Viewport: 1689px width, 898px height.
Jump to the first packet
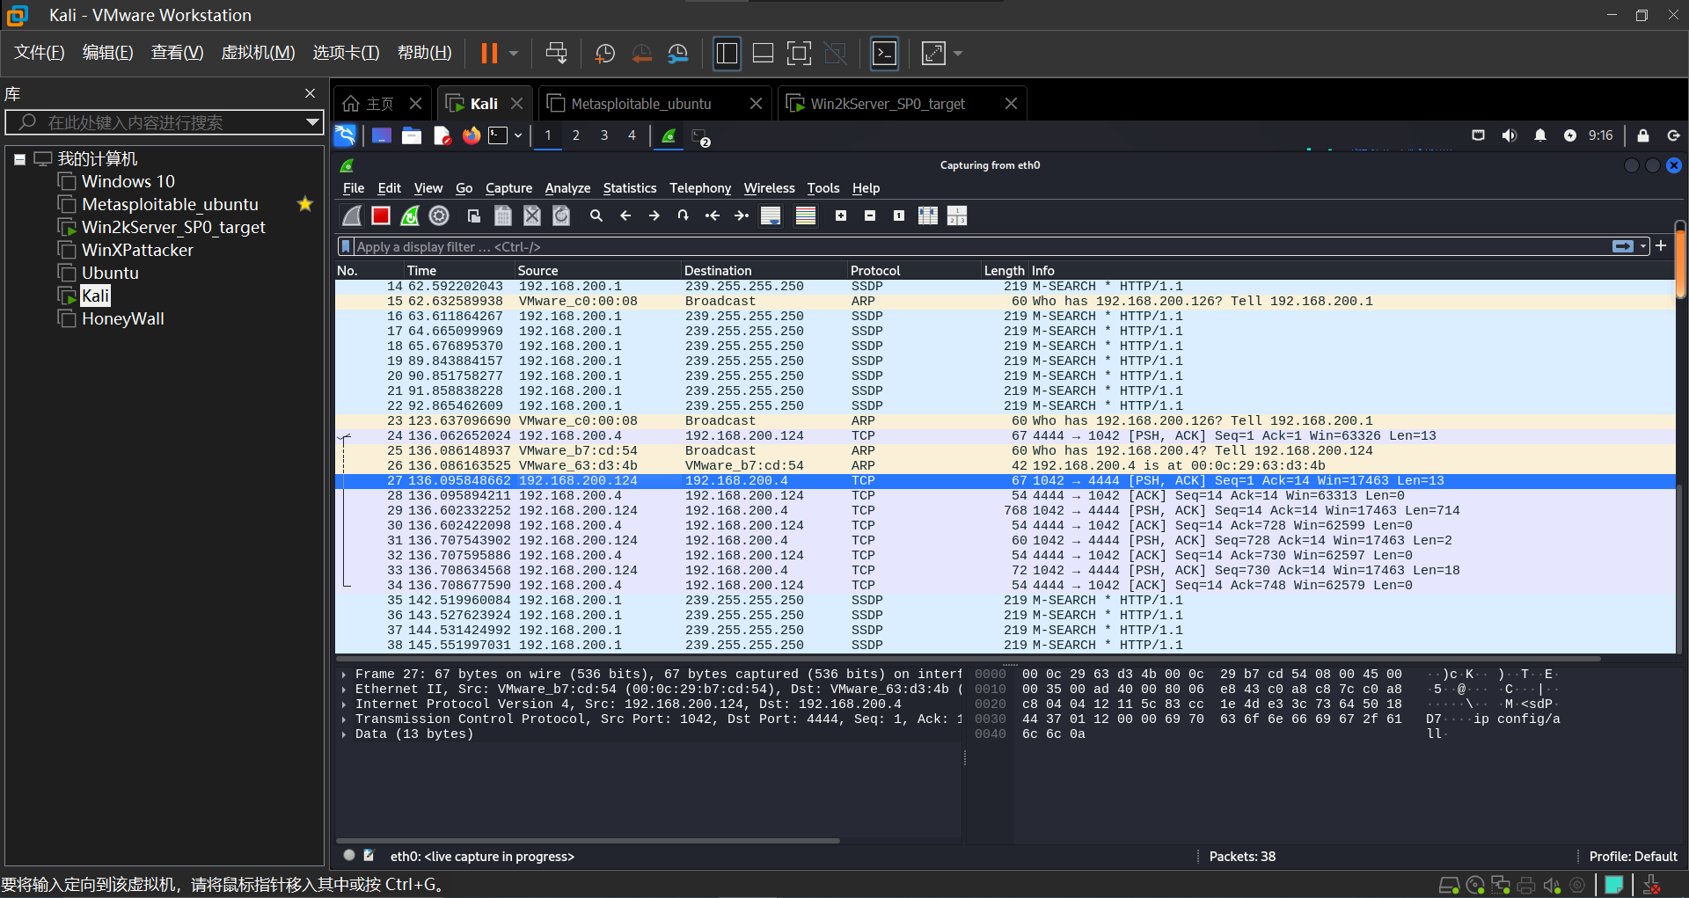713,216
